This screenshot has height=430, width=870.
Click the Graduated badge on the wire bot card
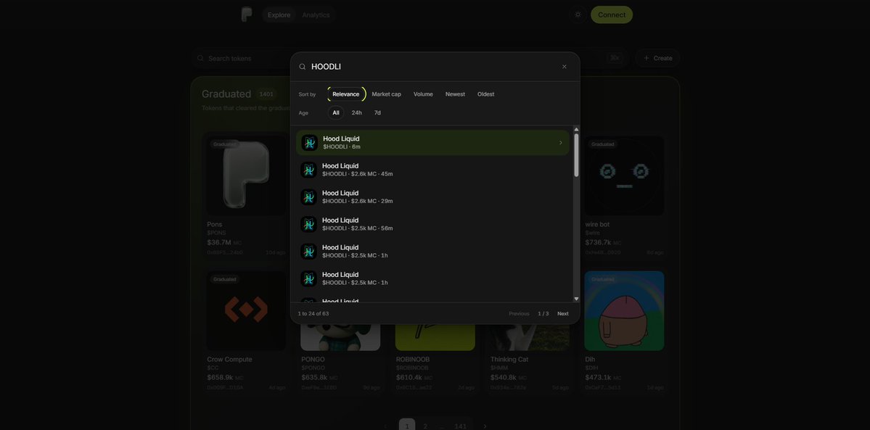point(602,144)
